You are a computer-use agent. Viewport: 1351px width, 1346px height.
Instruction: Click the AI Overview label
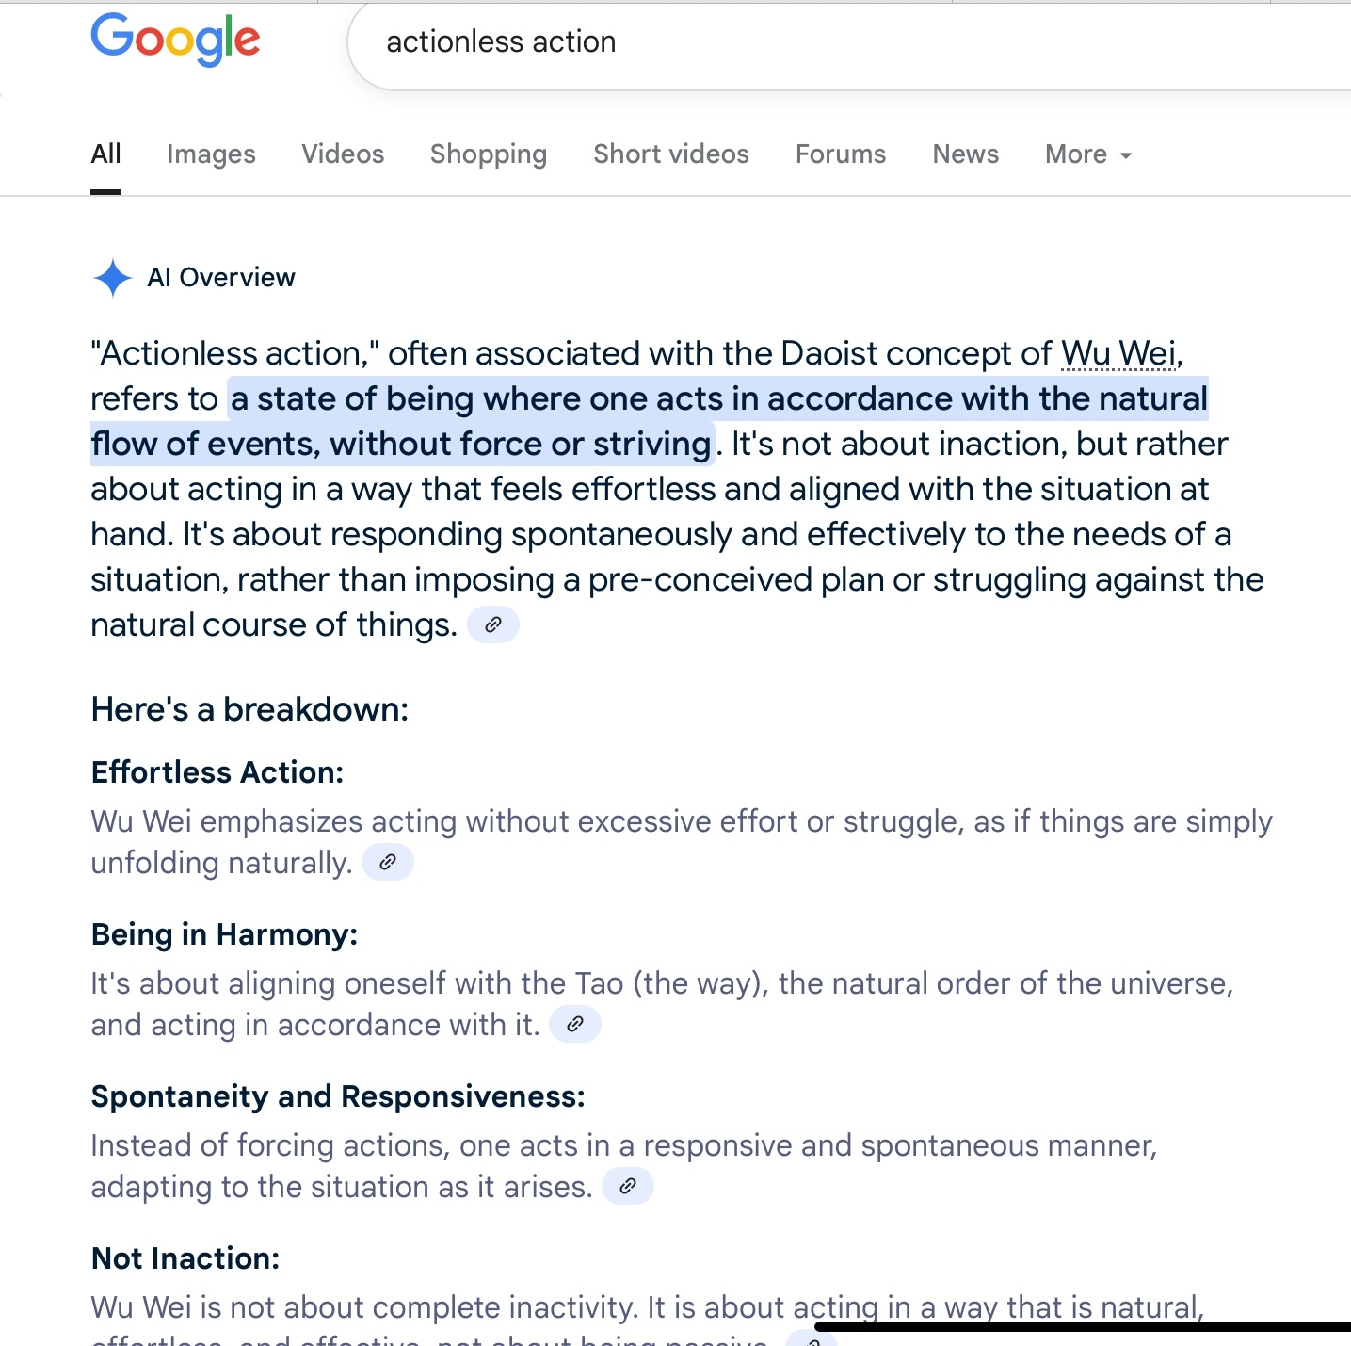click(221, 278)
